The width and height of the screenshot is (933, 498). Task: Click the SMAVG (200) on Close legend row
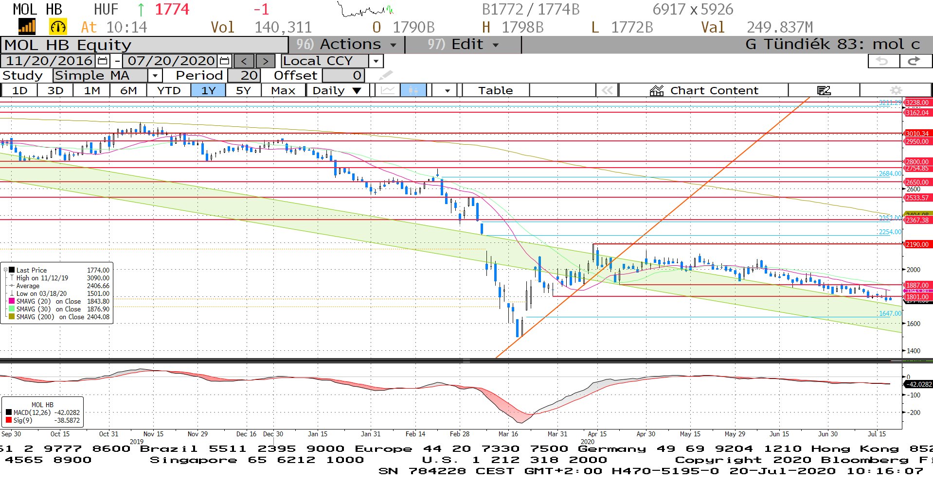(x=59, y=317)
